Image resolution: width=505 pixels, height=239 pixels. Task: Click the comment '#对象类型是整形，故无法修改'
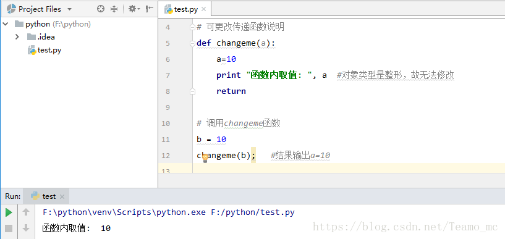[x=396, y=75]
